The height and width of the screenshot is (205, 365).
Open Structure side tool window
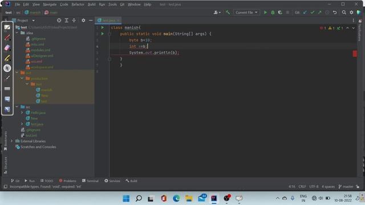(5, 165)
